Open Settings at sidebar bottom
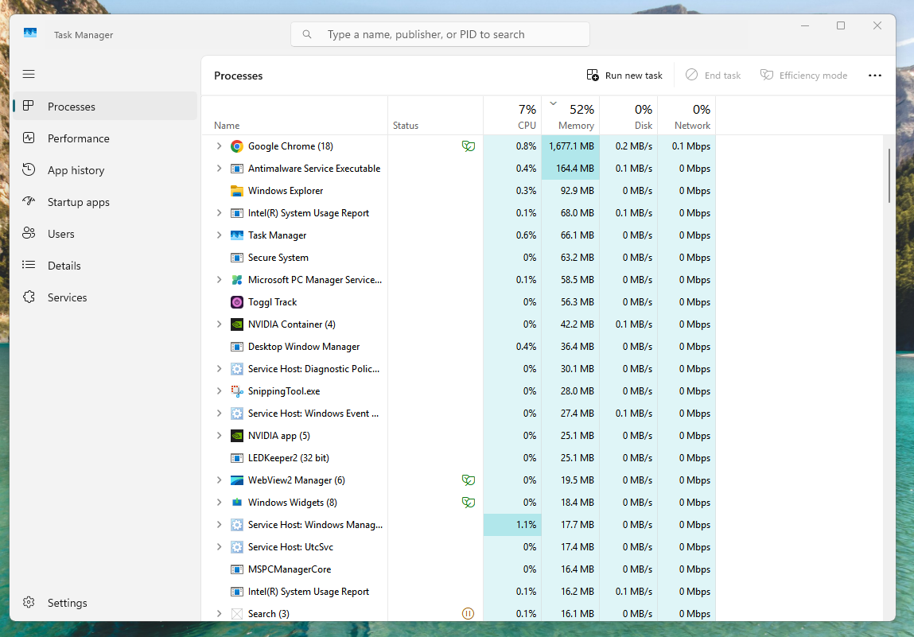The height and width of the screenshot is (637, 914). coord(106,603)
